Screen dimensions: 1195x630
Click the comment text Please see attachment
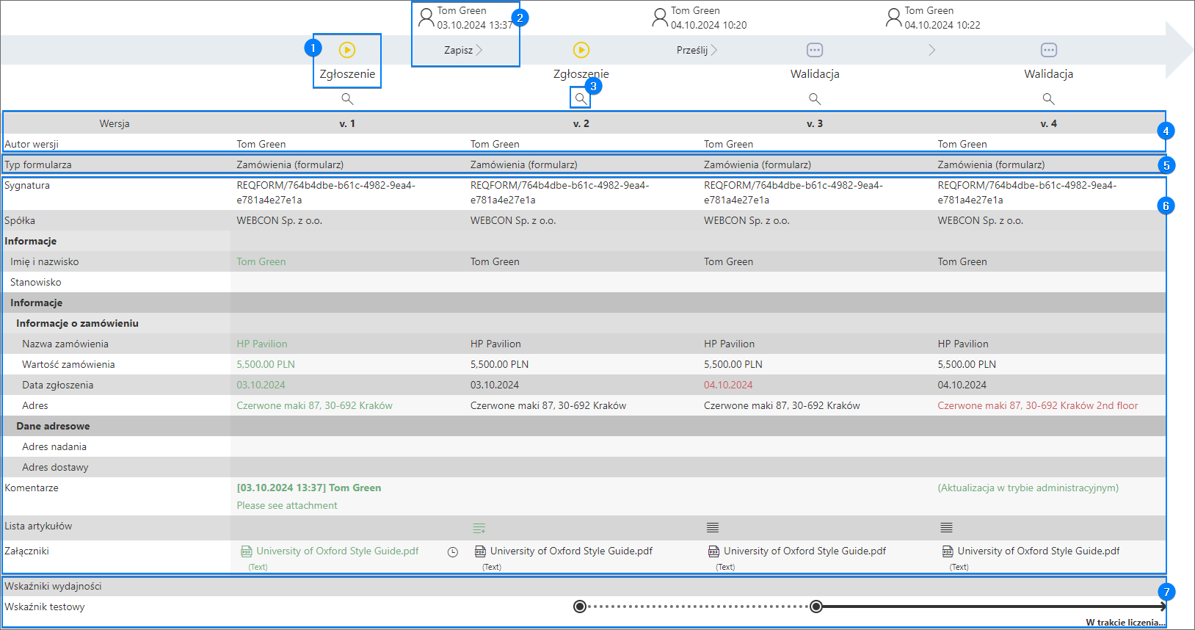[x=287, y=505]
